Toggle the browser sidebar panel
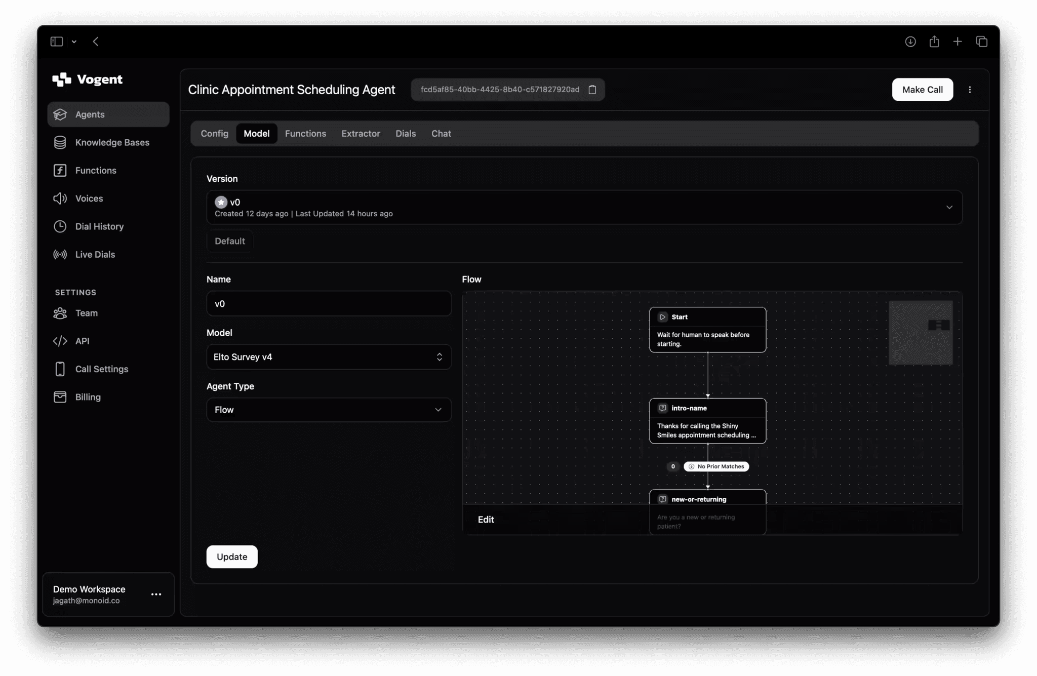Screen dimensions: 1037x676 coord(56,41)
